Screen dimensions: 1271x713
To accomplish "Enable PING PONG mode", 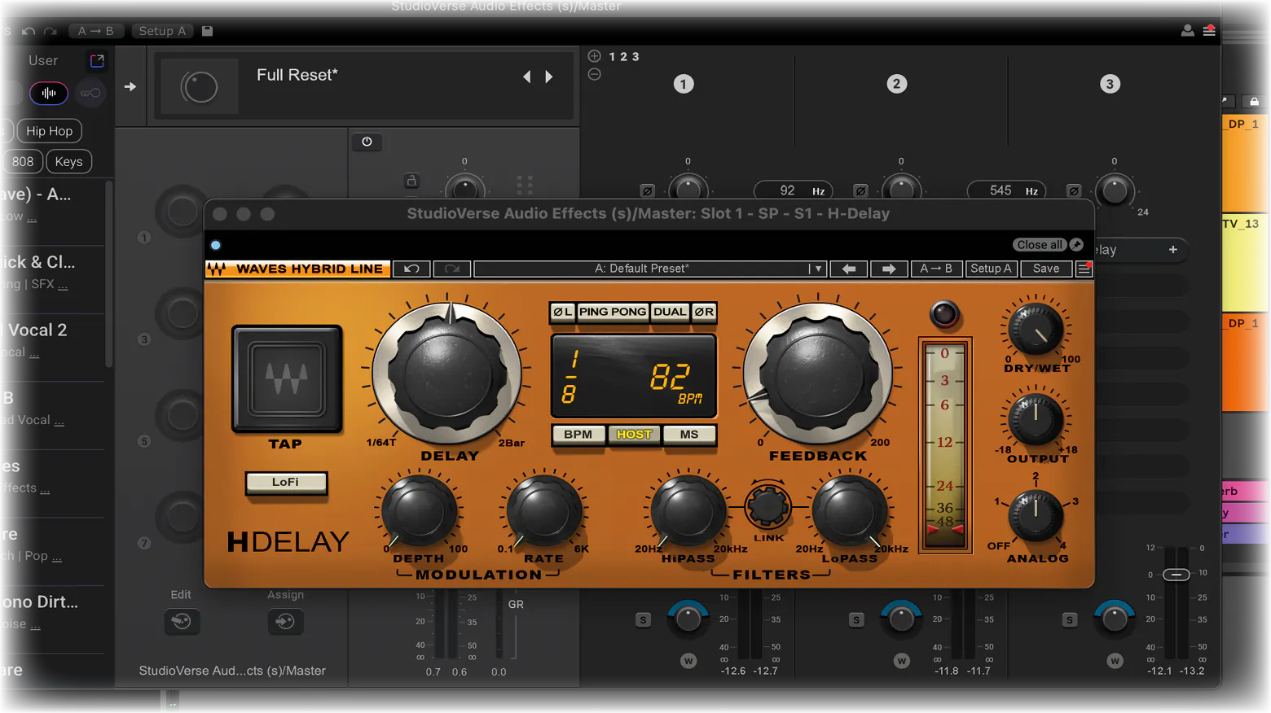I will (x=613, y=312).
